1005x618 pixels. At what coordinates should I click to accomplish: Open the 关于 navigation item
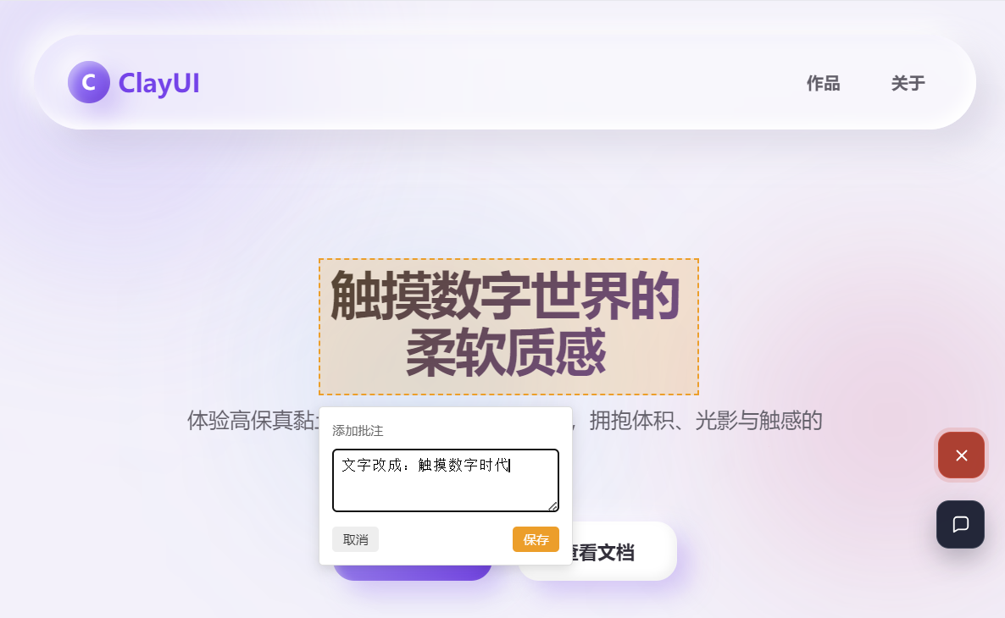[908, 83]
